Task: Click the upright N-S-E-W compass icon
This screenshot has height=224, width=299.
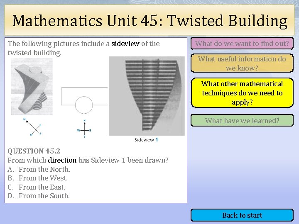Action: [x=84, y=129]
